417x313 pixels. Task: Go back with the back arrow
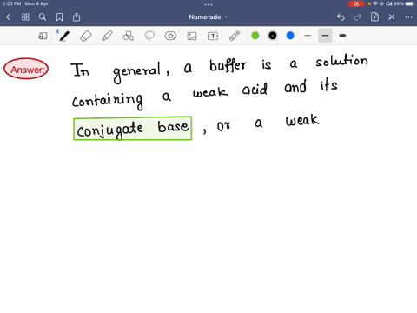click(x=9, y=17)
